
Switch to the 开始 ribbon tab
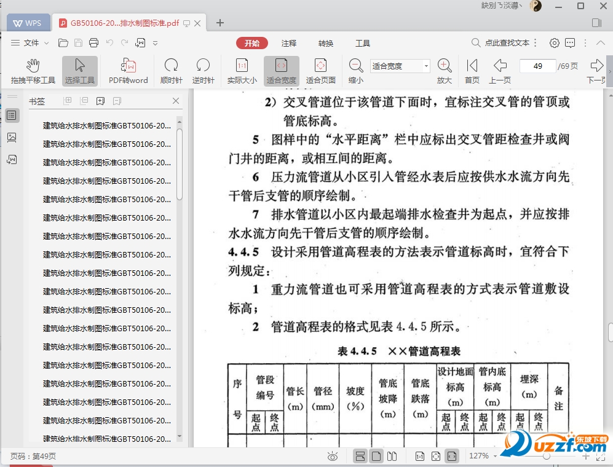click(252, 43)
